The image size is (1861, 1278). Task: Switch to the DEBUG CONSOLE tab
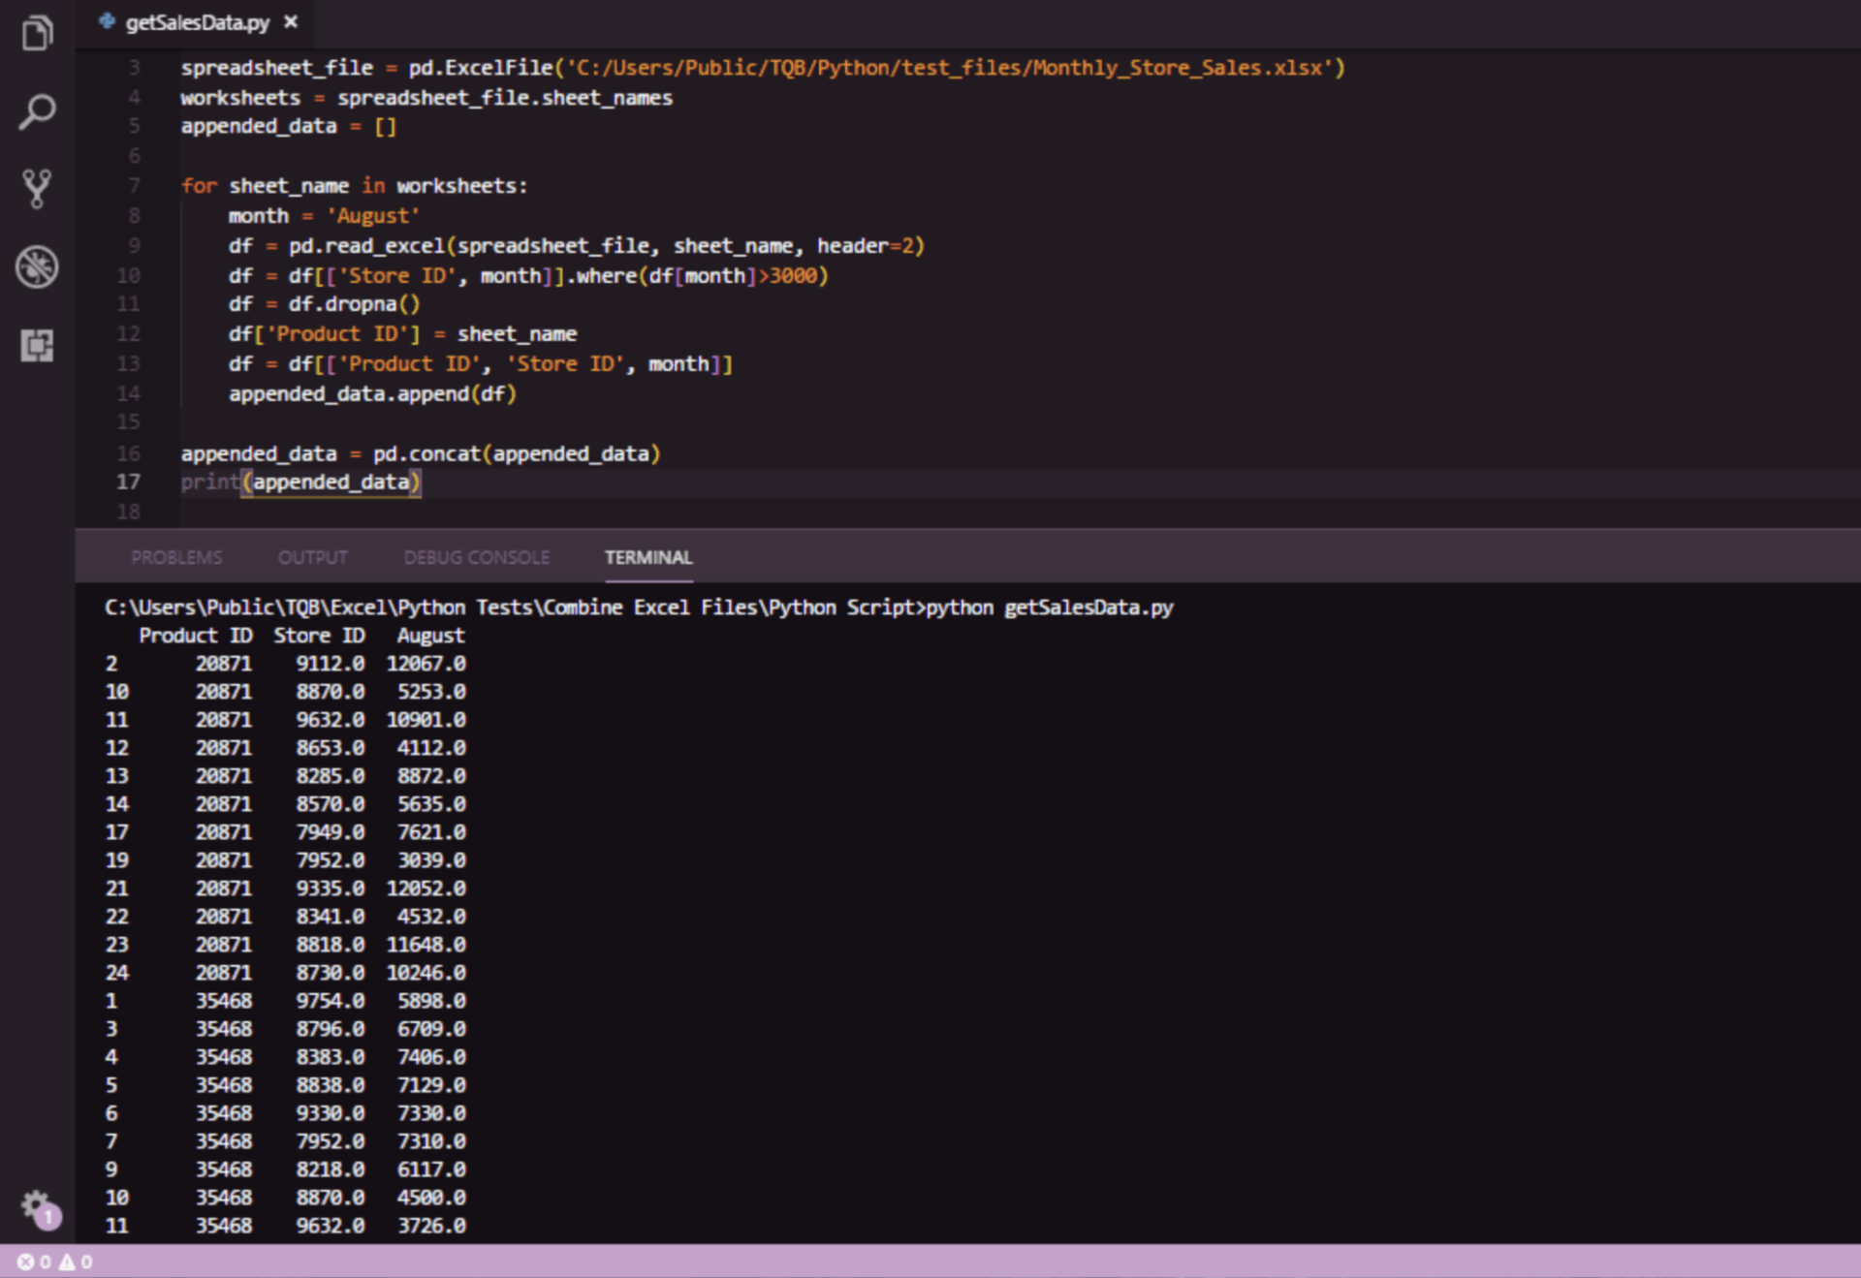[476, 557]
